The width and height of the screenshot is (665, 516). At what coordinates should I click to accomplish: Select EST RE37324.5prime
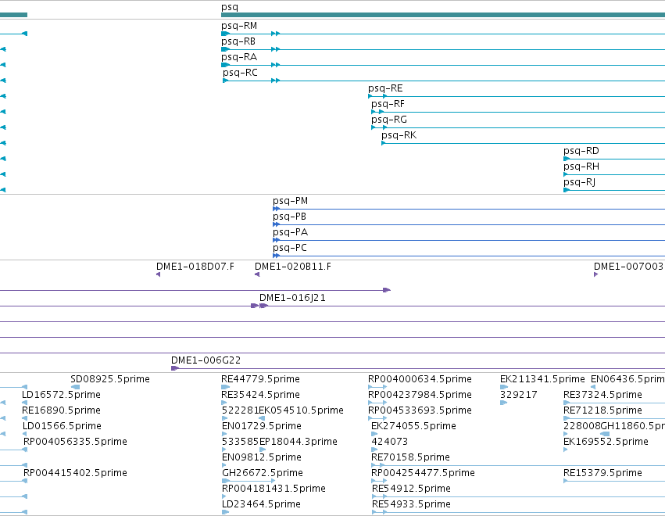point(602,395)
